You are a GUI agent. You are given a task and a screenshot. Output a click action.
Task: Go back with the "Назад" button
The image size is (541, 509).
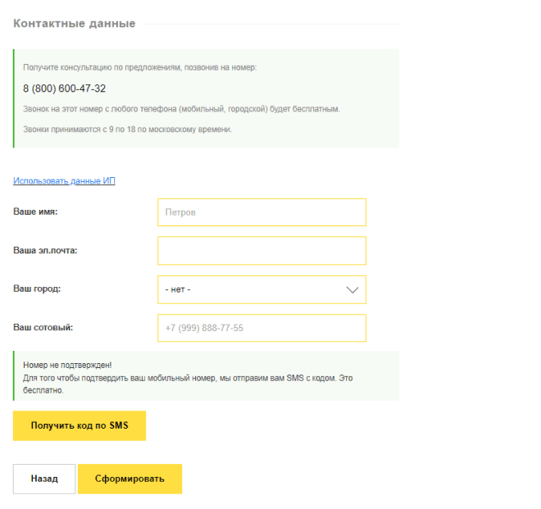(44, 479)
